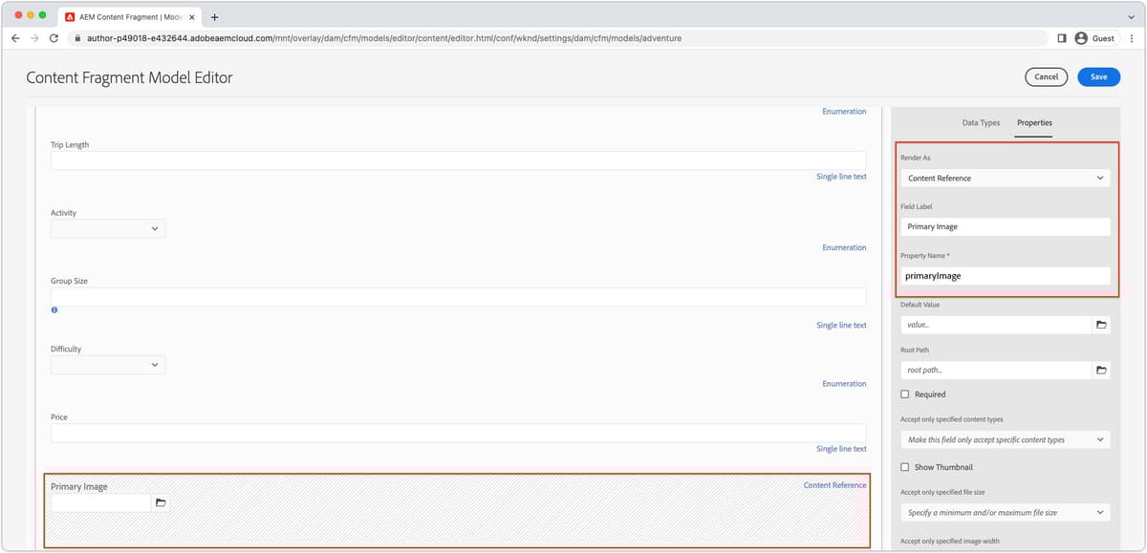1147x553 pixels.
Task: Save the Content Fragment Model
Action: click(1098, 76)
